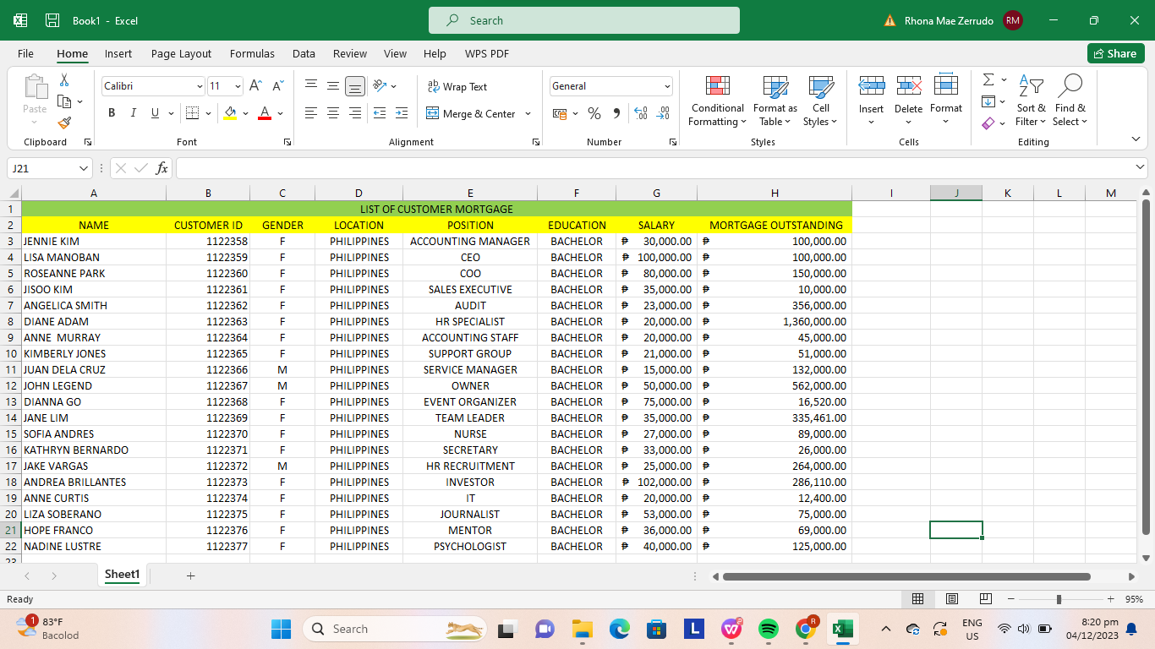Switch to Page Break Preview view

[985, 599]
